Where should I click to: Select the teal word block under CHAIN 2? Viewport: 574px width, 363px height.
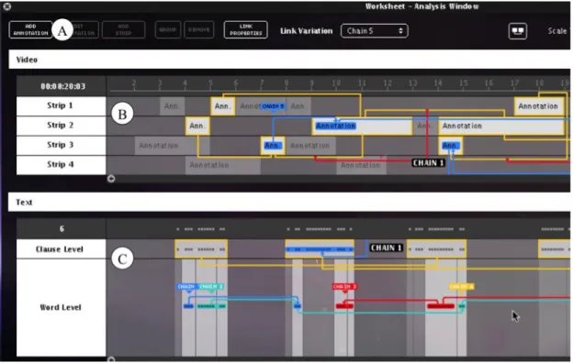coord(211,306)
